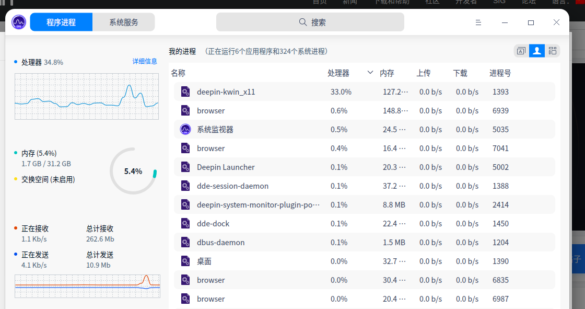This screenshot has height=309, width=585.
Task: Click the 我的进程 heading
Action: [x=182, y=51]
